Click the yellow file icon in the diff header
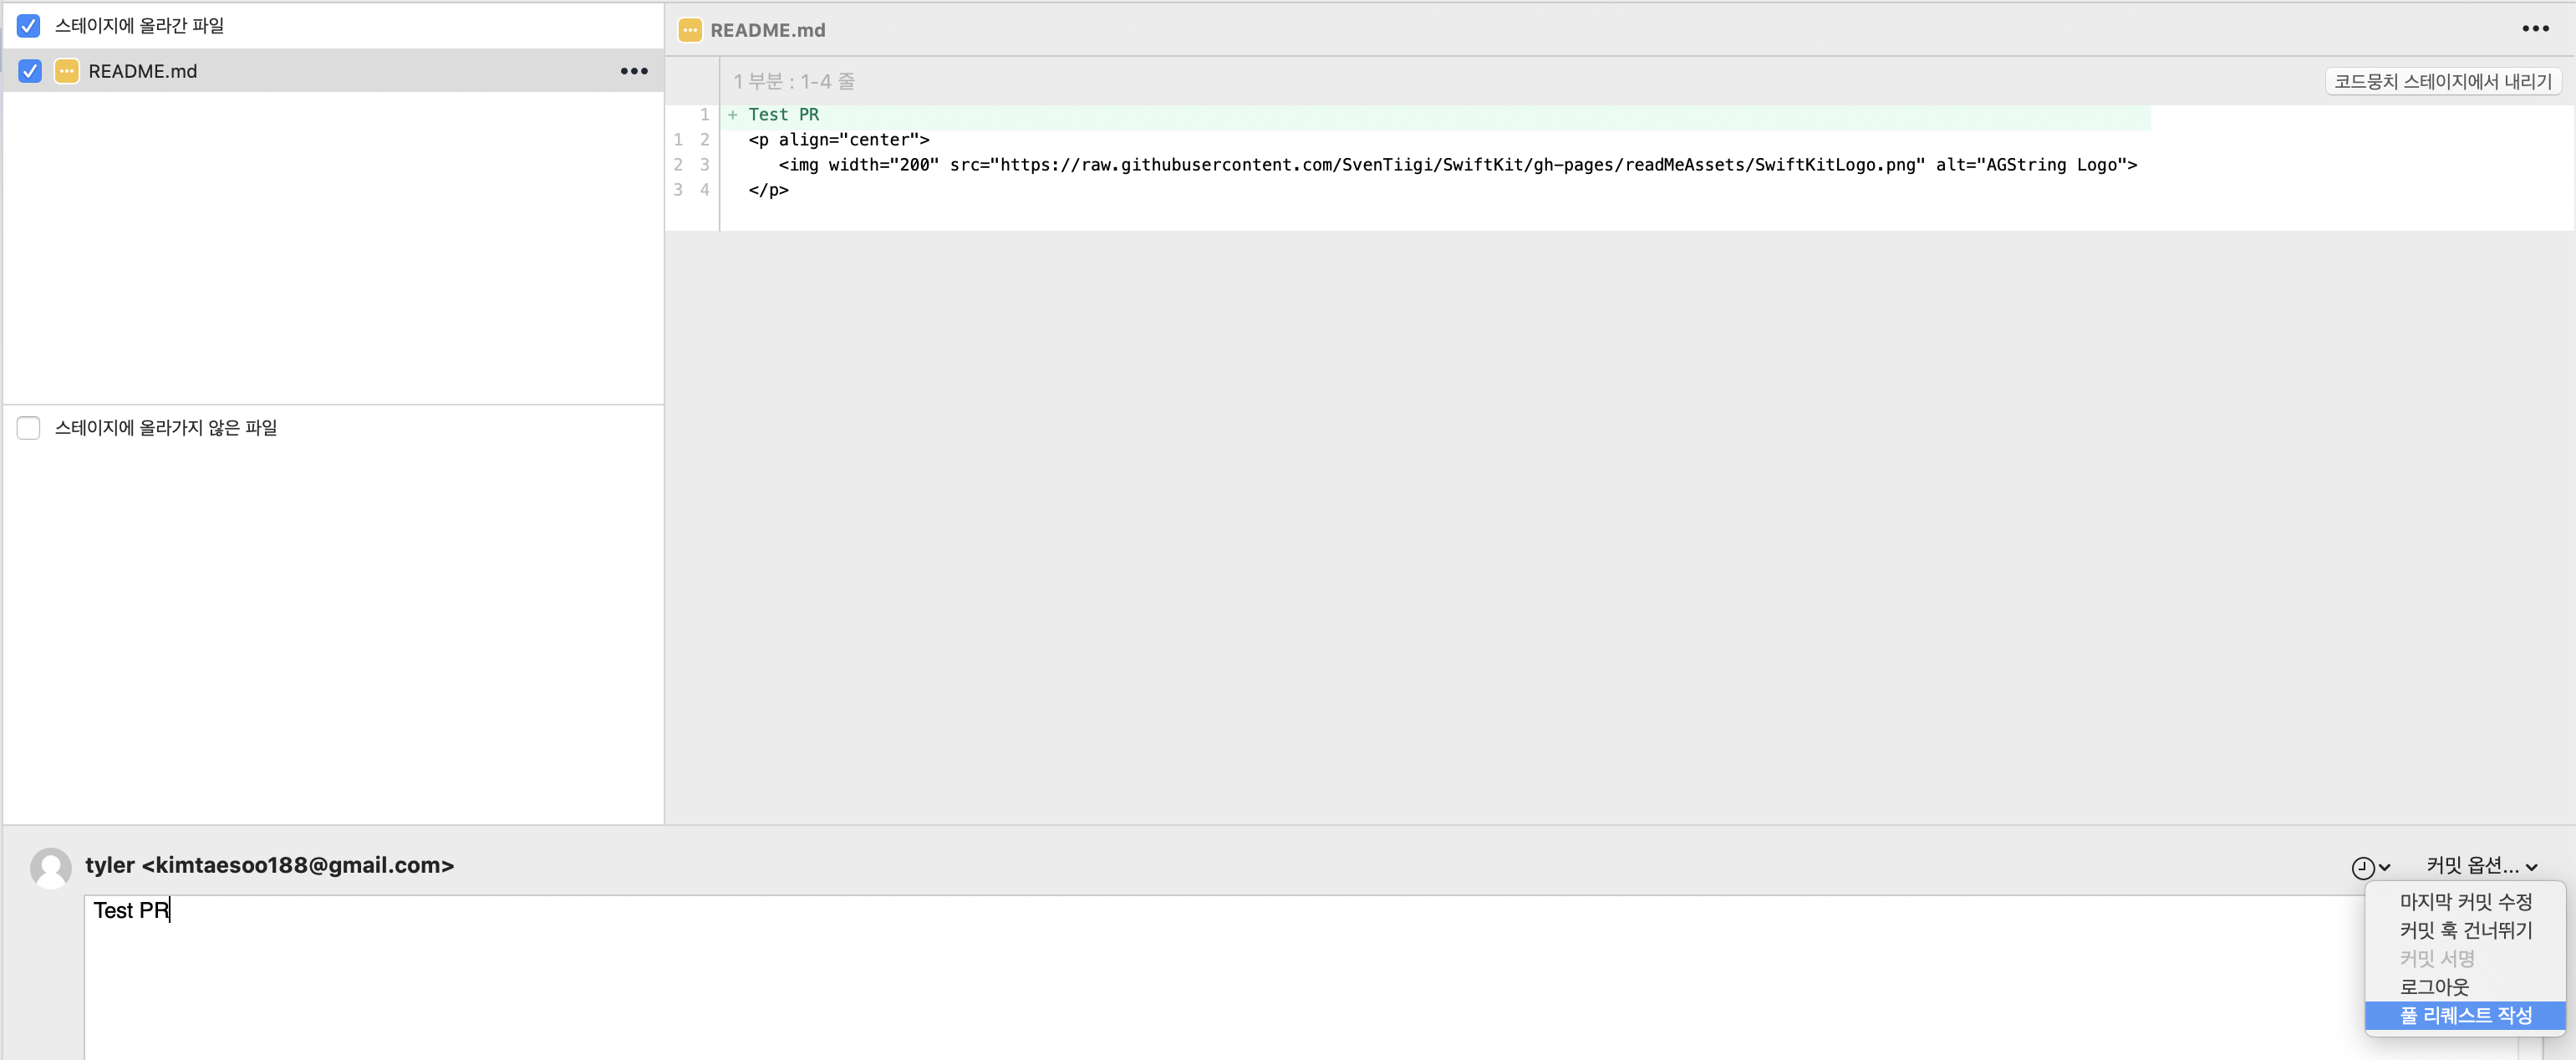 click(690, 30)
